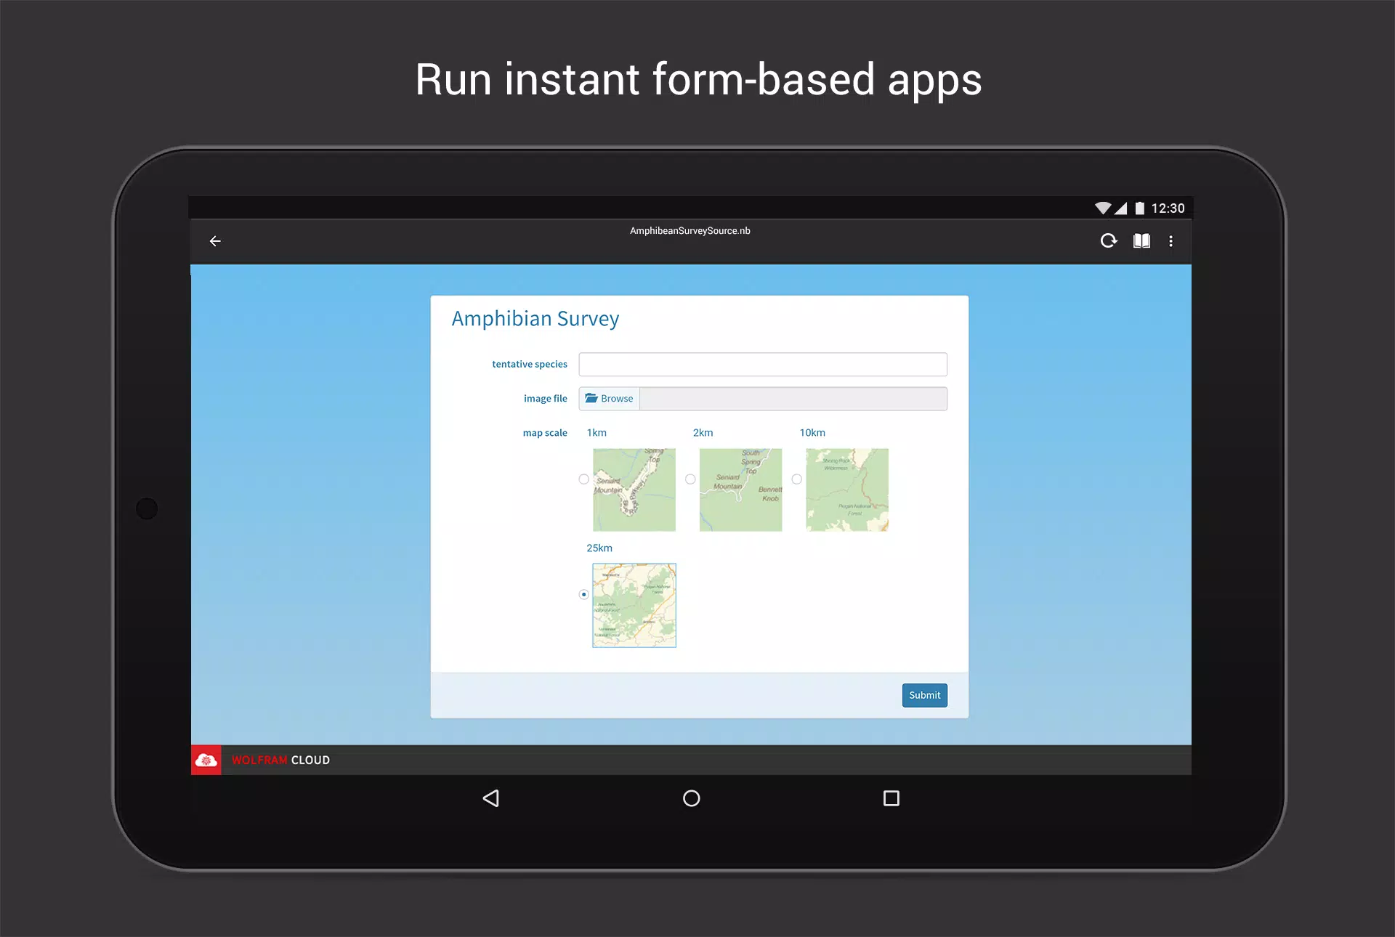Click the Wolfram Cloud logo icon
This screenshot has width=1395, height=937.
pyautogui.click(x=206, y=760)
